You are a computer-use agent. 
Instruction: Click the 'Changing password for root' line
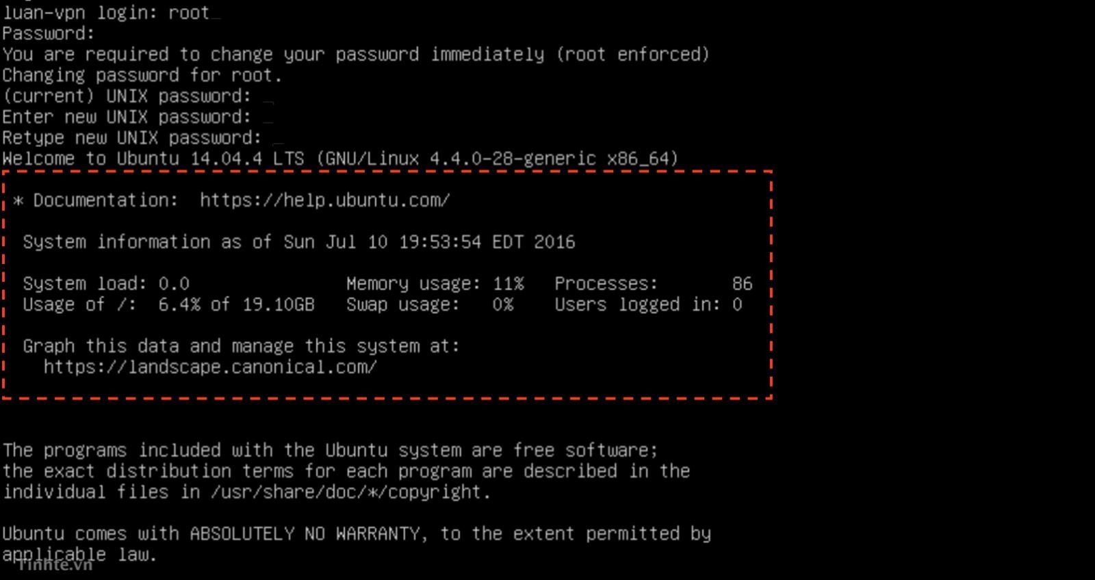(142, 75)
